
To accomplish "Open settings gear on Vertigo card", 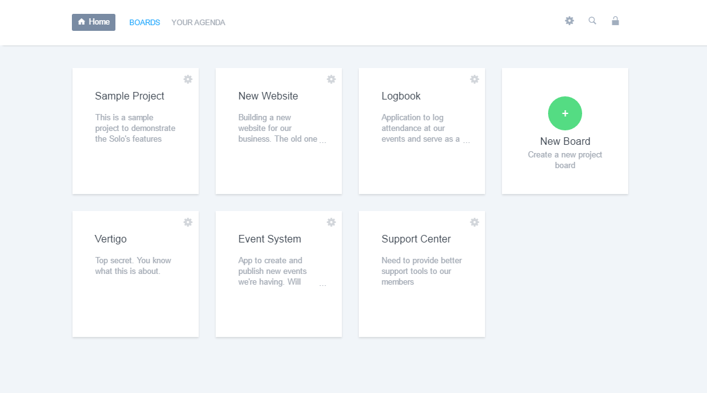I will coord(188,222).
